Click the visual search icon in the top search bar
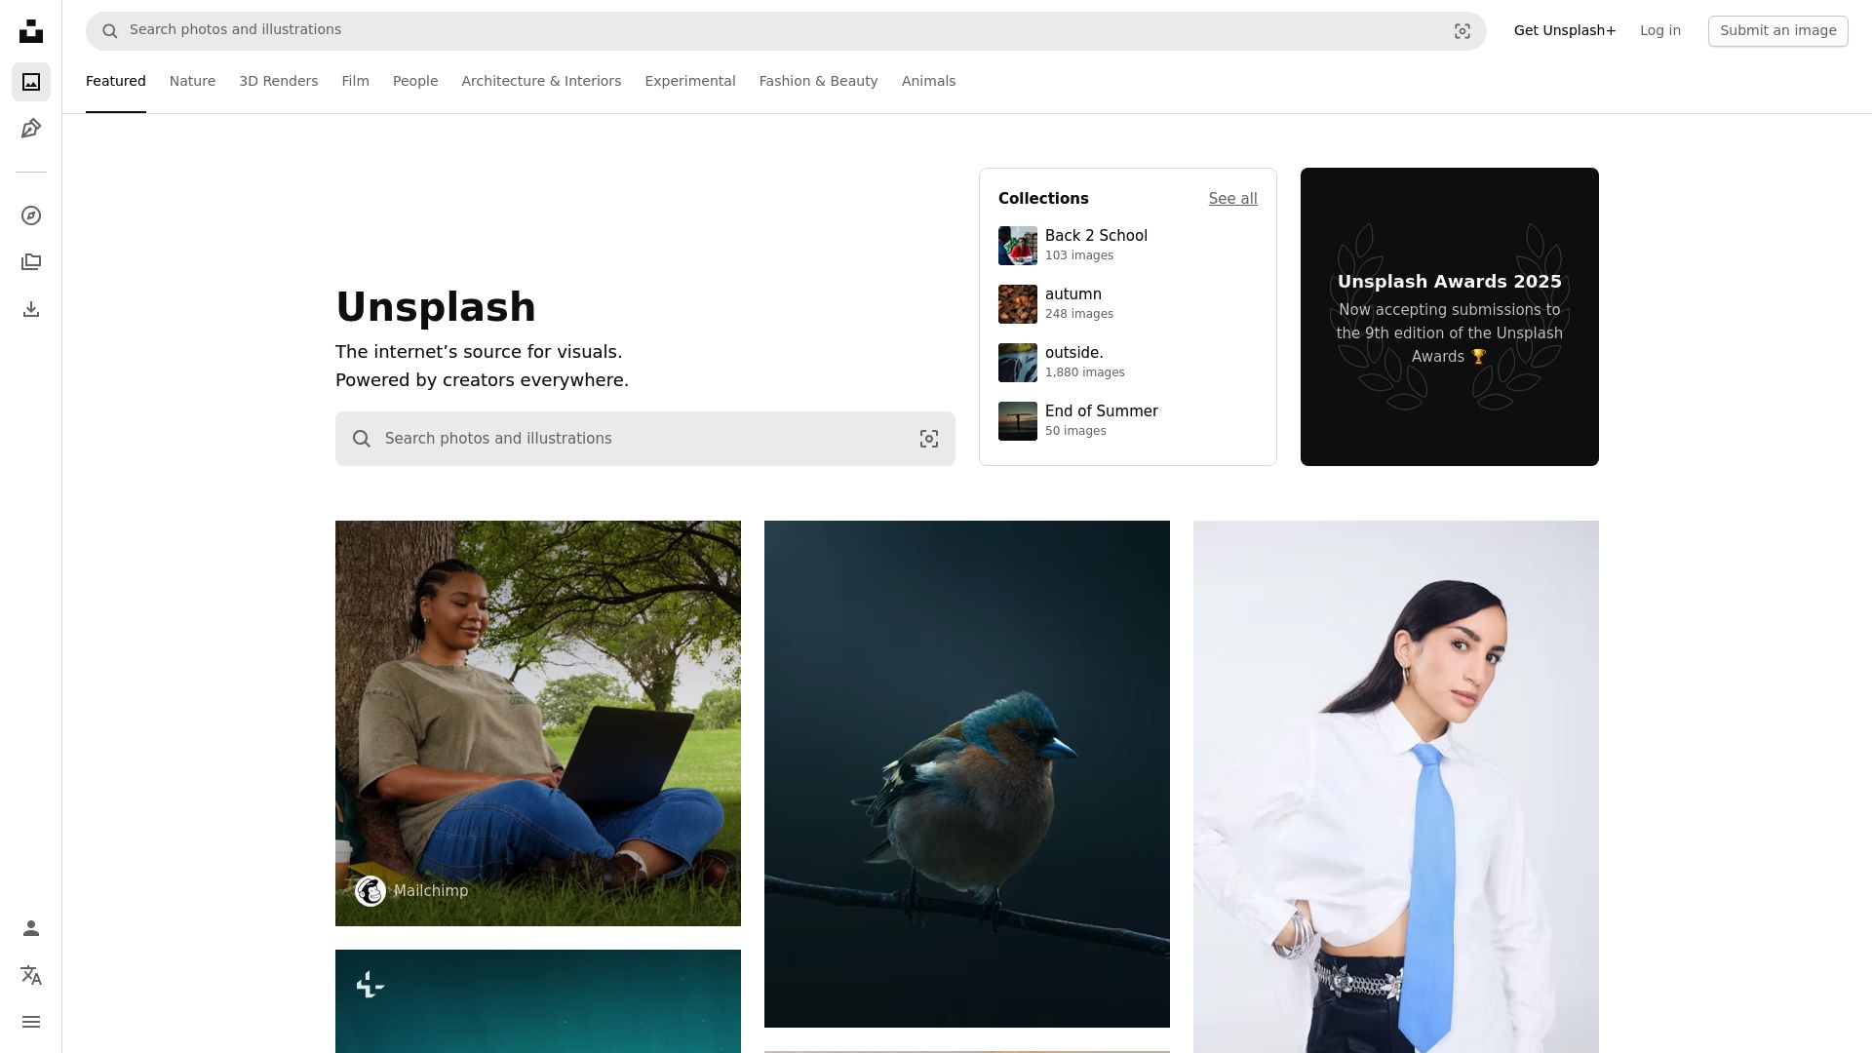Image resolution: width=1872 pixels, height=1053 pixels. [x=1462, y=31]
